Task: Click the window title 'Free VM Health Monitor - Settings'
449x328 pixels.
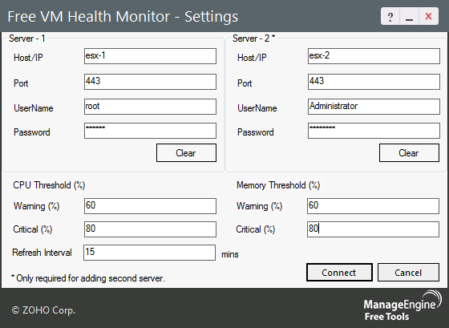Action: click(123, 17)
